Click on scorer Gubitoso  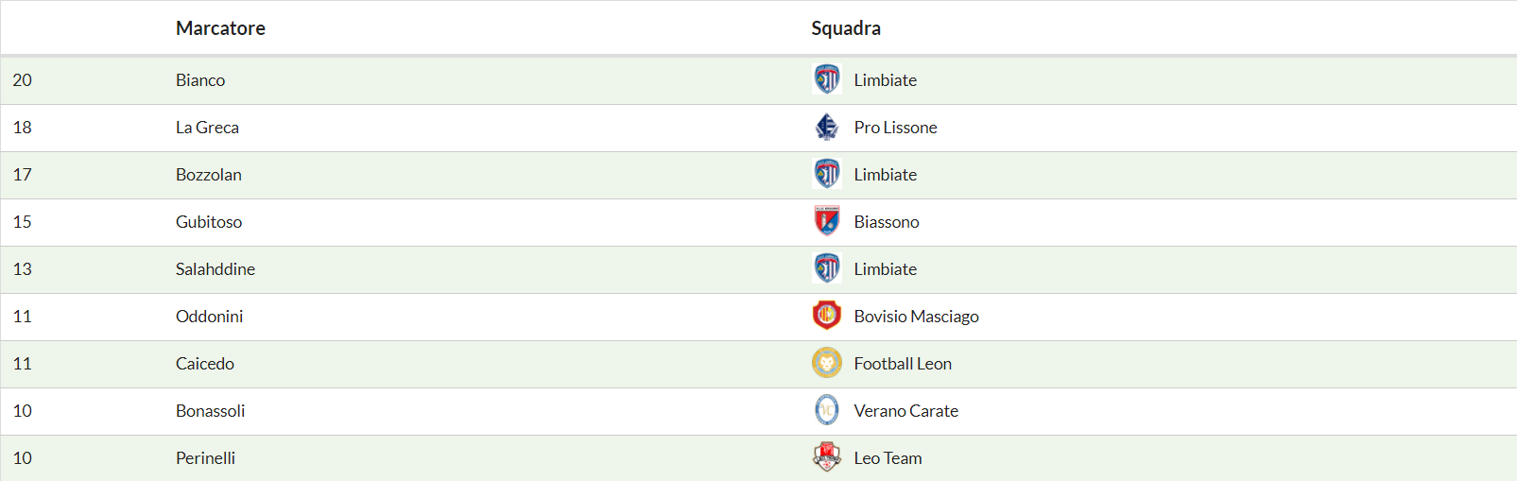pos(209,222)
